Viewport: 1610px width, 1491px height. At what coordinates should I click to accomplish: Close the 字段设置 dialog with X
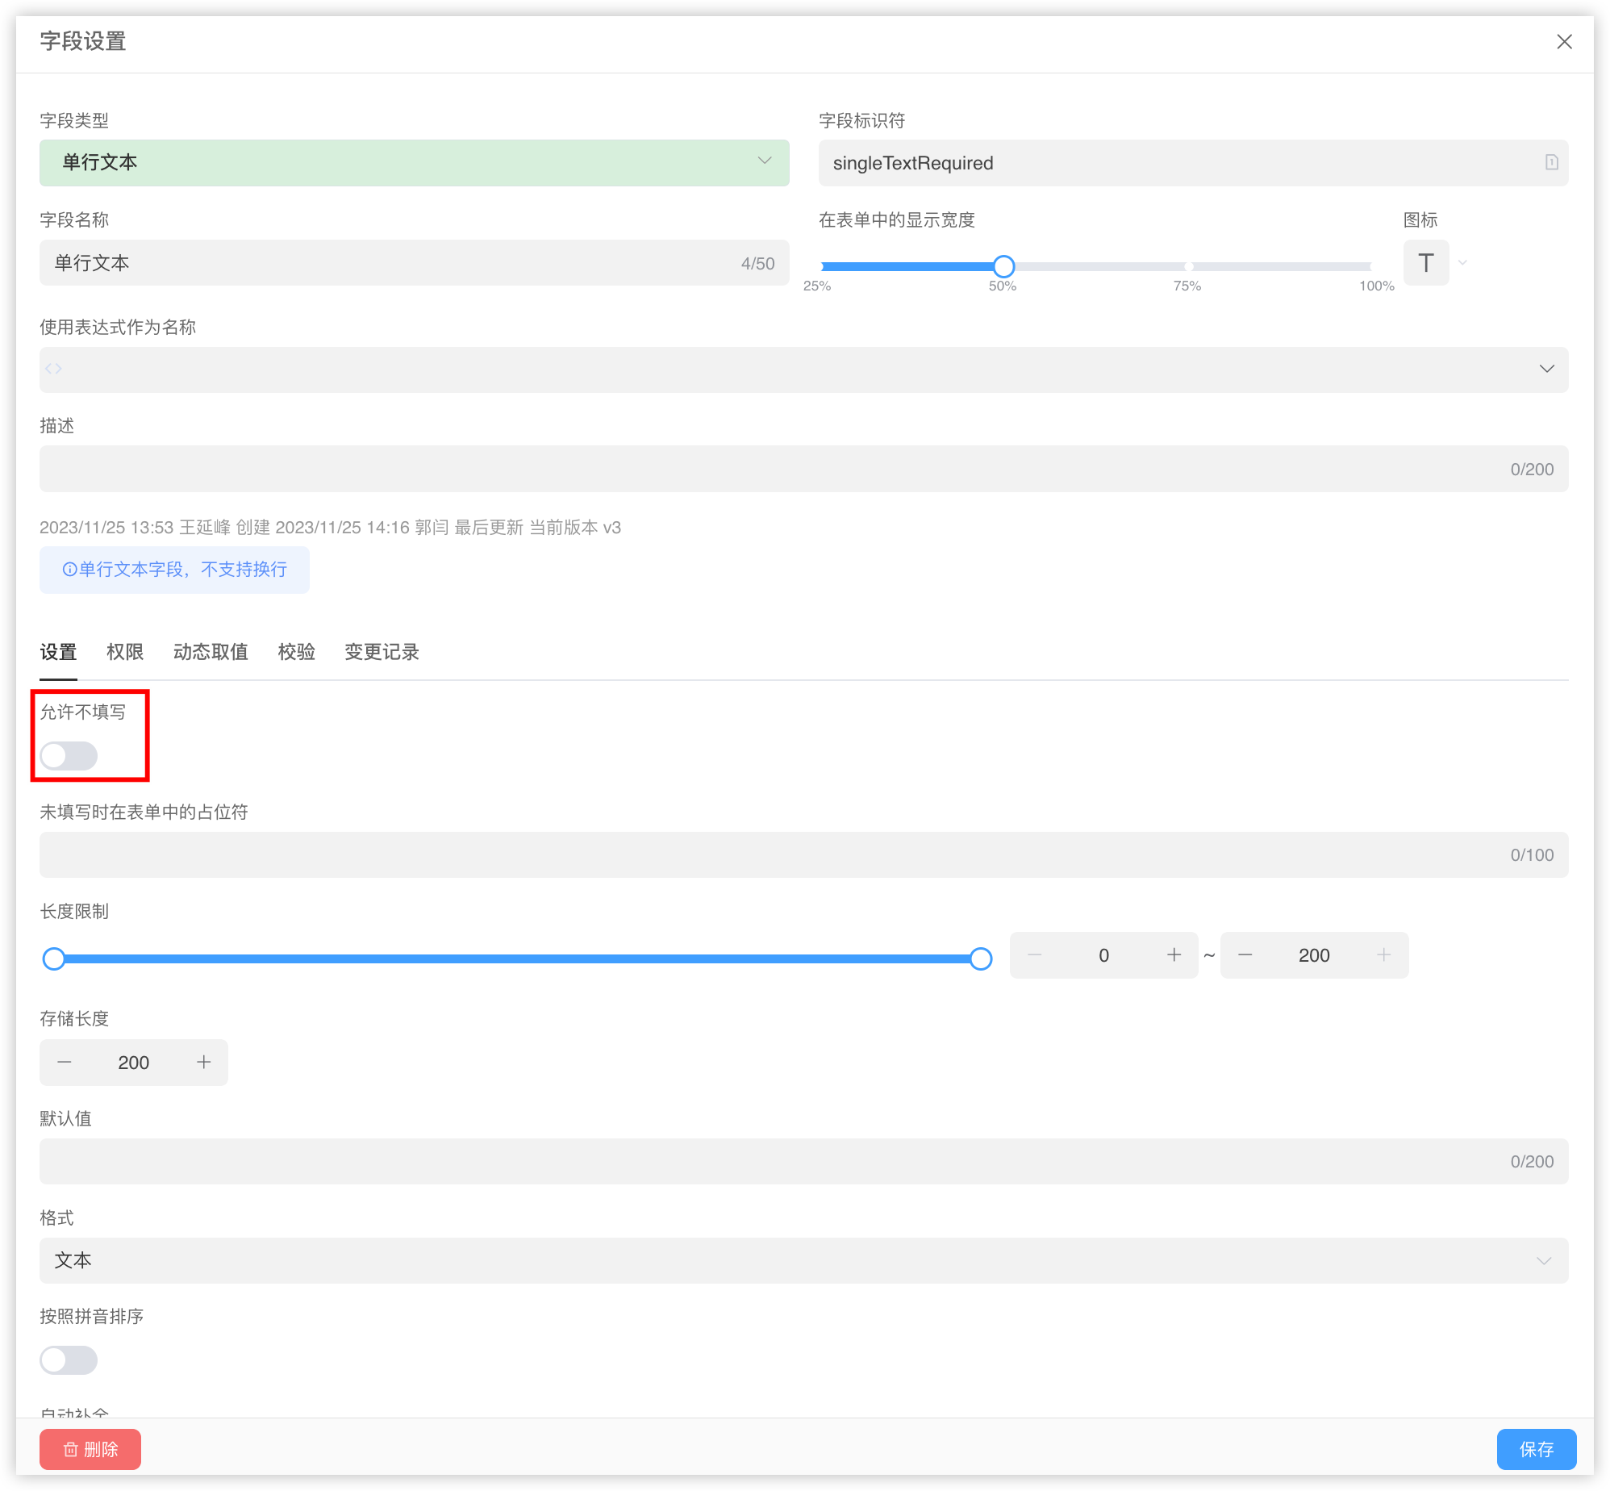(1564, 42)
